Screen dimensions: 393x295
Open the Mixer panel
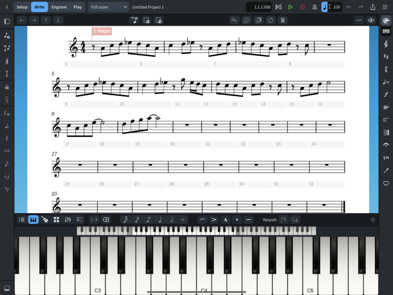pos(68,220)
